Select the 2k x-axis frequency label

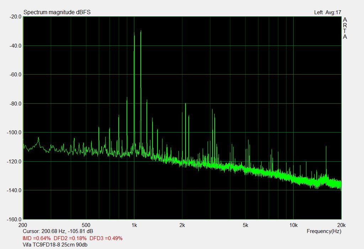tap(182, 225)
